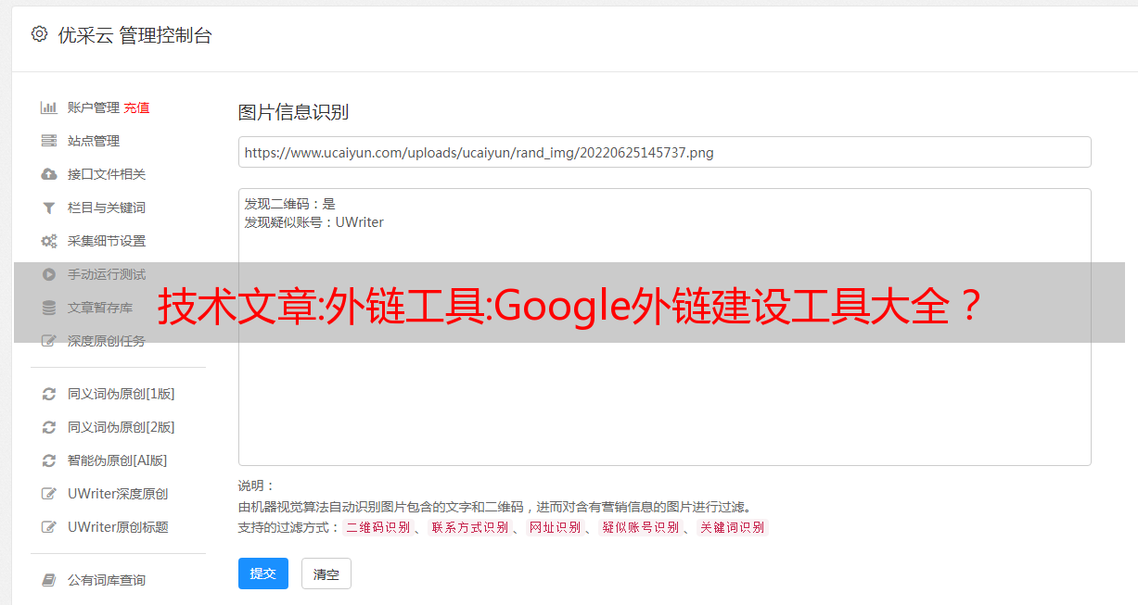Click the gear icon beside 优采云 管理控制台

pyautogui.click(x=39, y=34)
